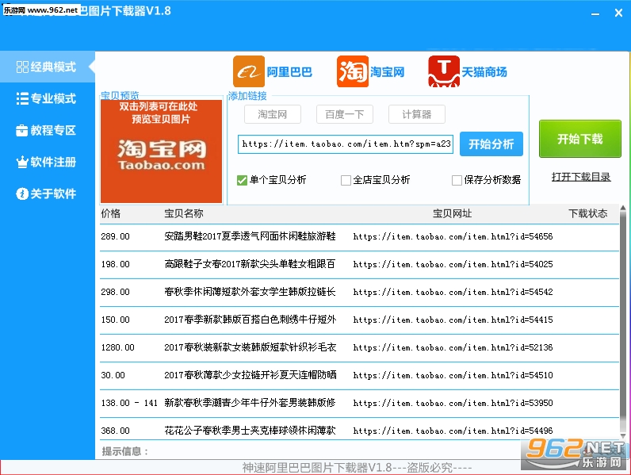The image size is (631, 475).
Task: Open the 经典模式 sidebar item
Action: [x=48, y=67]
